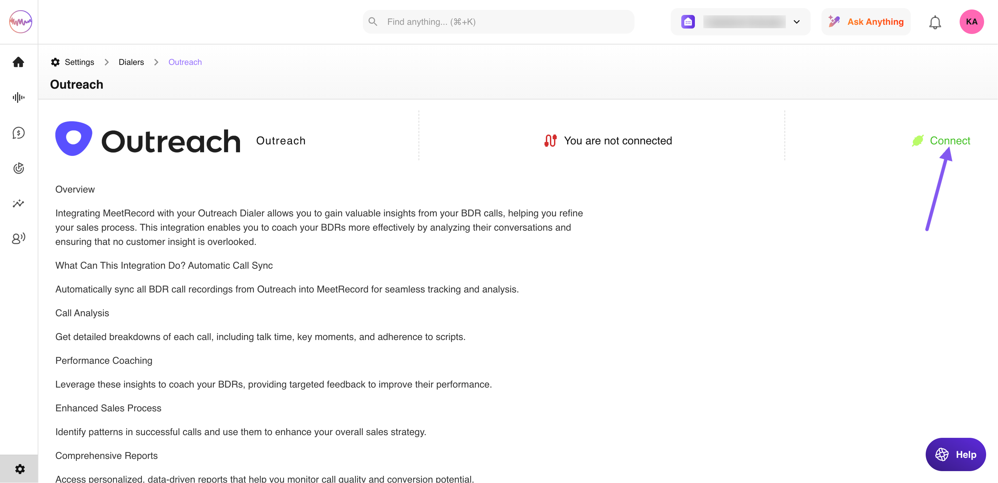
Task: Click the MeetRecord logo icon
Action: 20,22
